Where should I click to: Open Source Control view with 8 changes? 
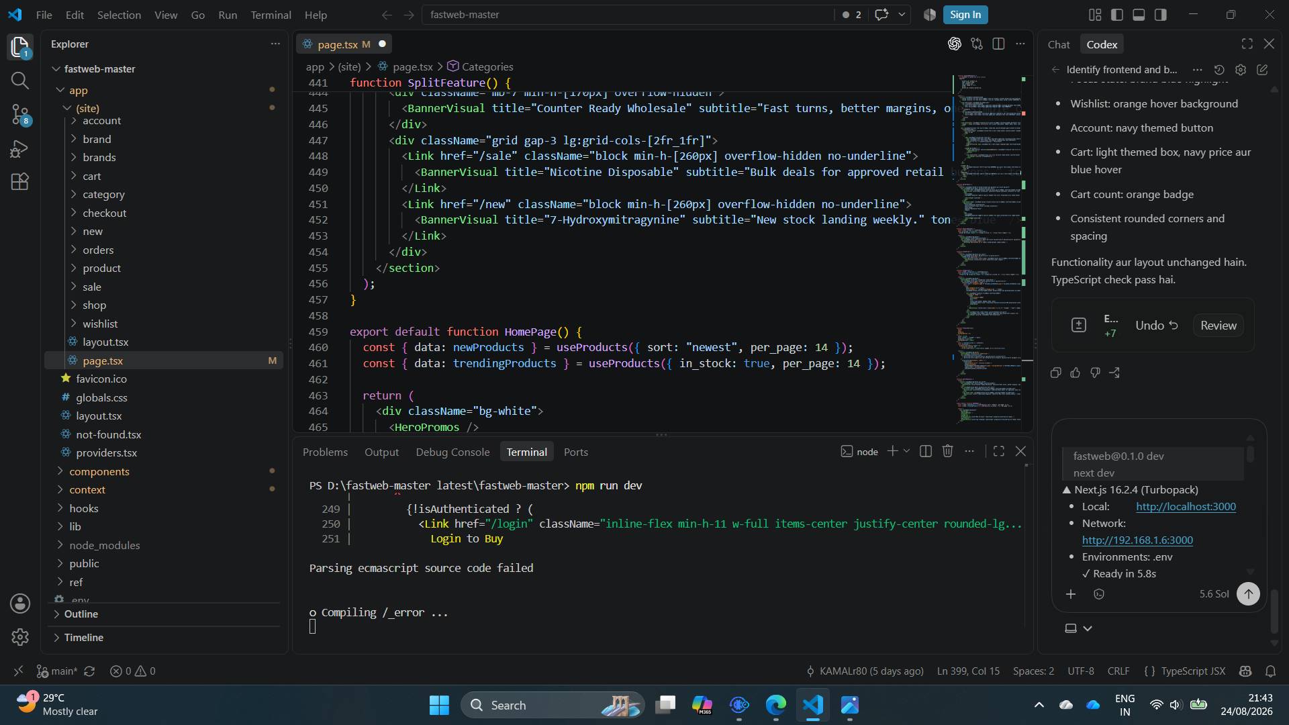coord(20,115)
